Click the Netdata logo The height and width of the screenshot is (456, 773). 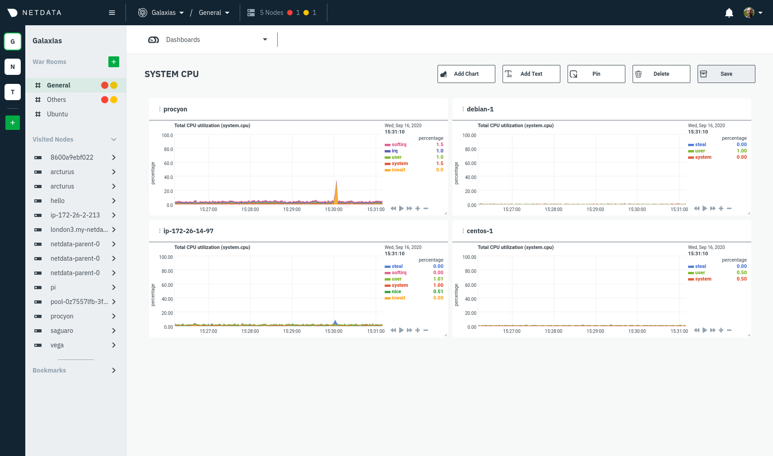(34, 13)
